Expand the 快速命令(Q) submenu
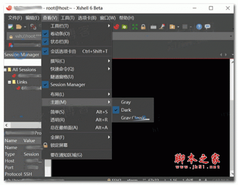The image size is (238, 185). click(77, 69)
